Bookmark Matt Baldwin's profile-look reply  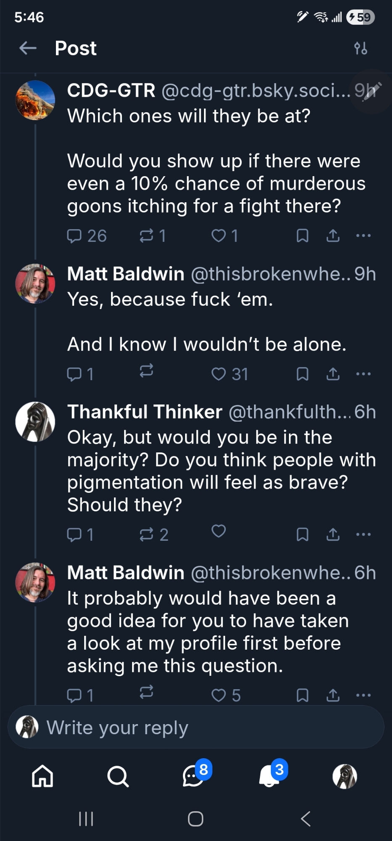tap(302, 695)
